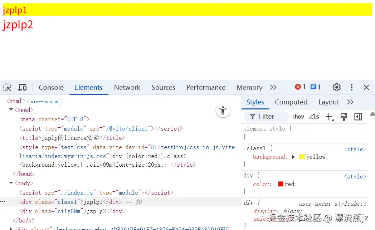Expand the background shorthand property arrow
The width and height of the screenshot is (375, 230).
[x=293, y=157]
